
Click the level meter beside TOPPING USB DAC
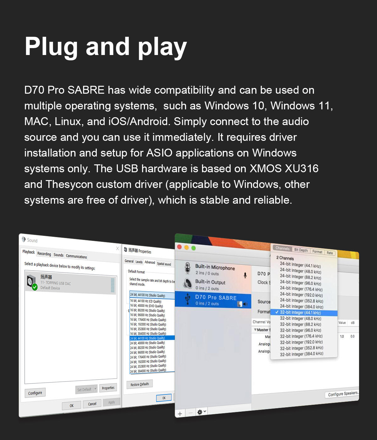point(112,285)
